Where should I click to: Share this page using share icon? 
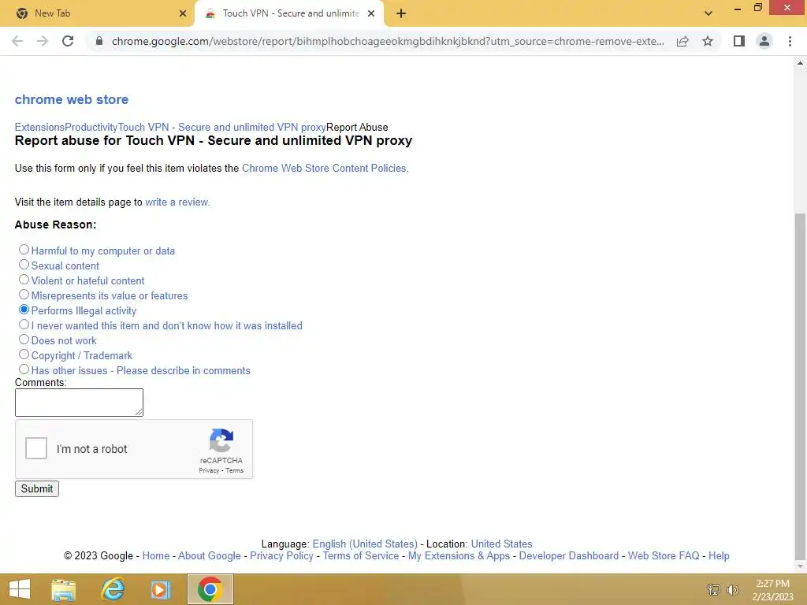pos(682,41)
